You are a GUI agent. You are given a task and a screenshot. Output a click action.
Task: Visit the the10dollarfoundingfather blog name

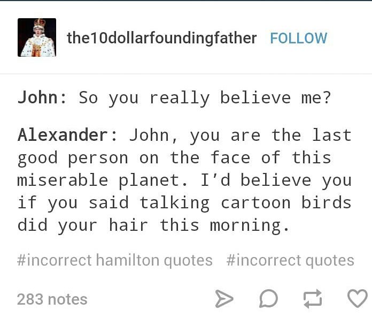tap(161, 38)
